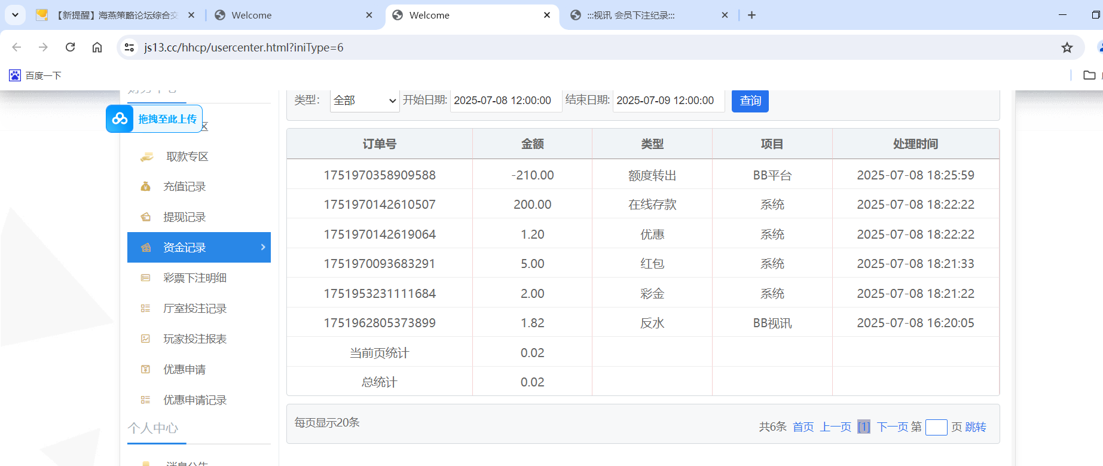Open the 类型 dropdown showing 全部

(x=365, y=100)
